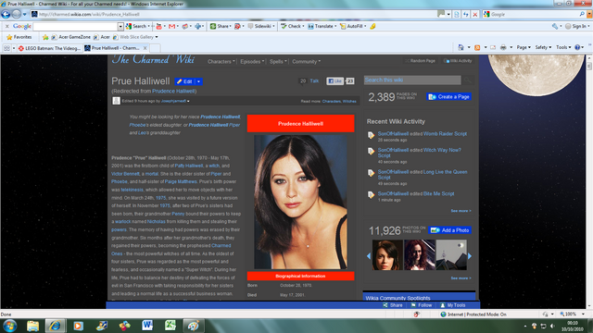Image resolution: width=593 pixels, height=333 pixels.
Task: Click the magnifier search icon in Google search box
Action: pos(582,14)
